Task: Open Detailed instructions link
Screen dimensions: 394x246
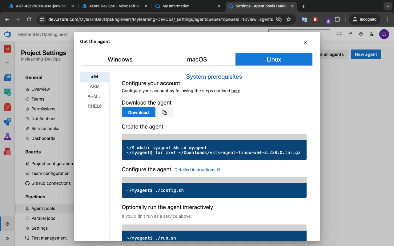Action: [x=197, y=170]
